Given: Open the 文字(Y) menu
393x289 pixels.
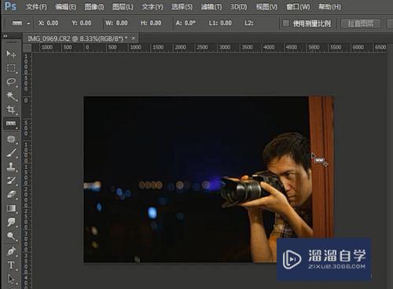Looking at the screenshot, I should 152,7.
